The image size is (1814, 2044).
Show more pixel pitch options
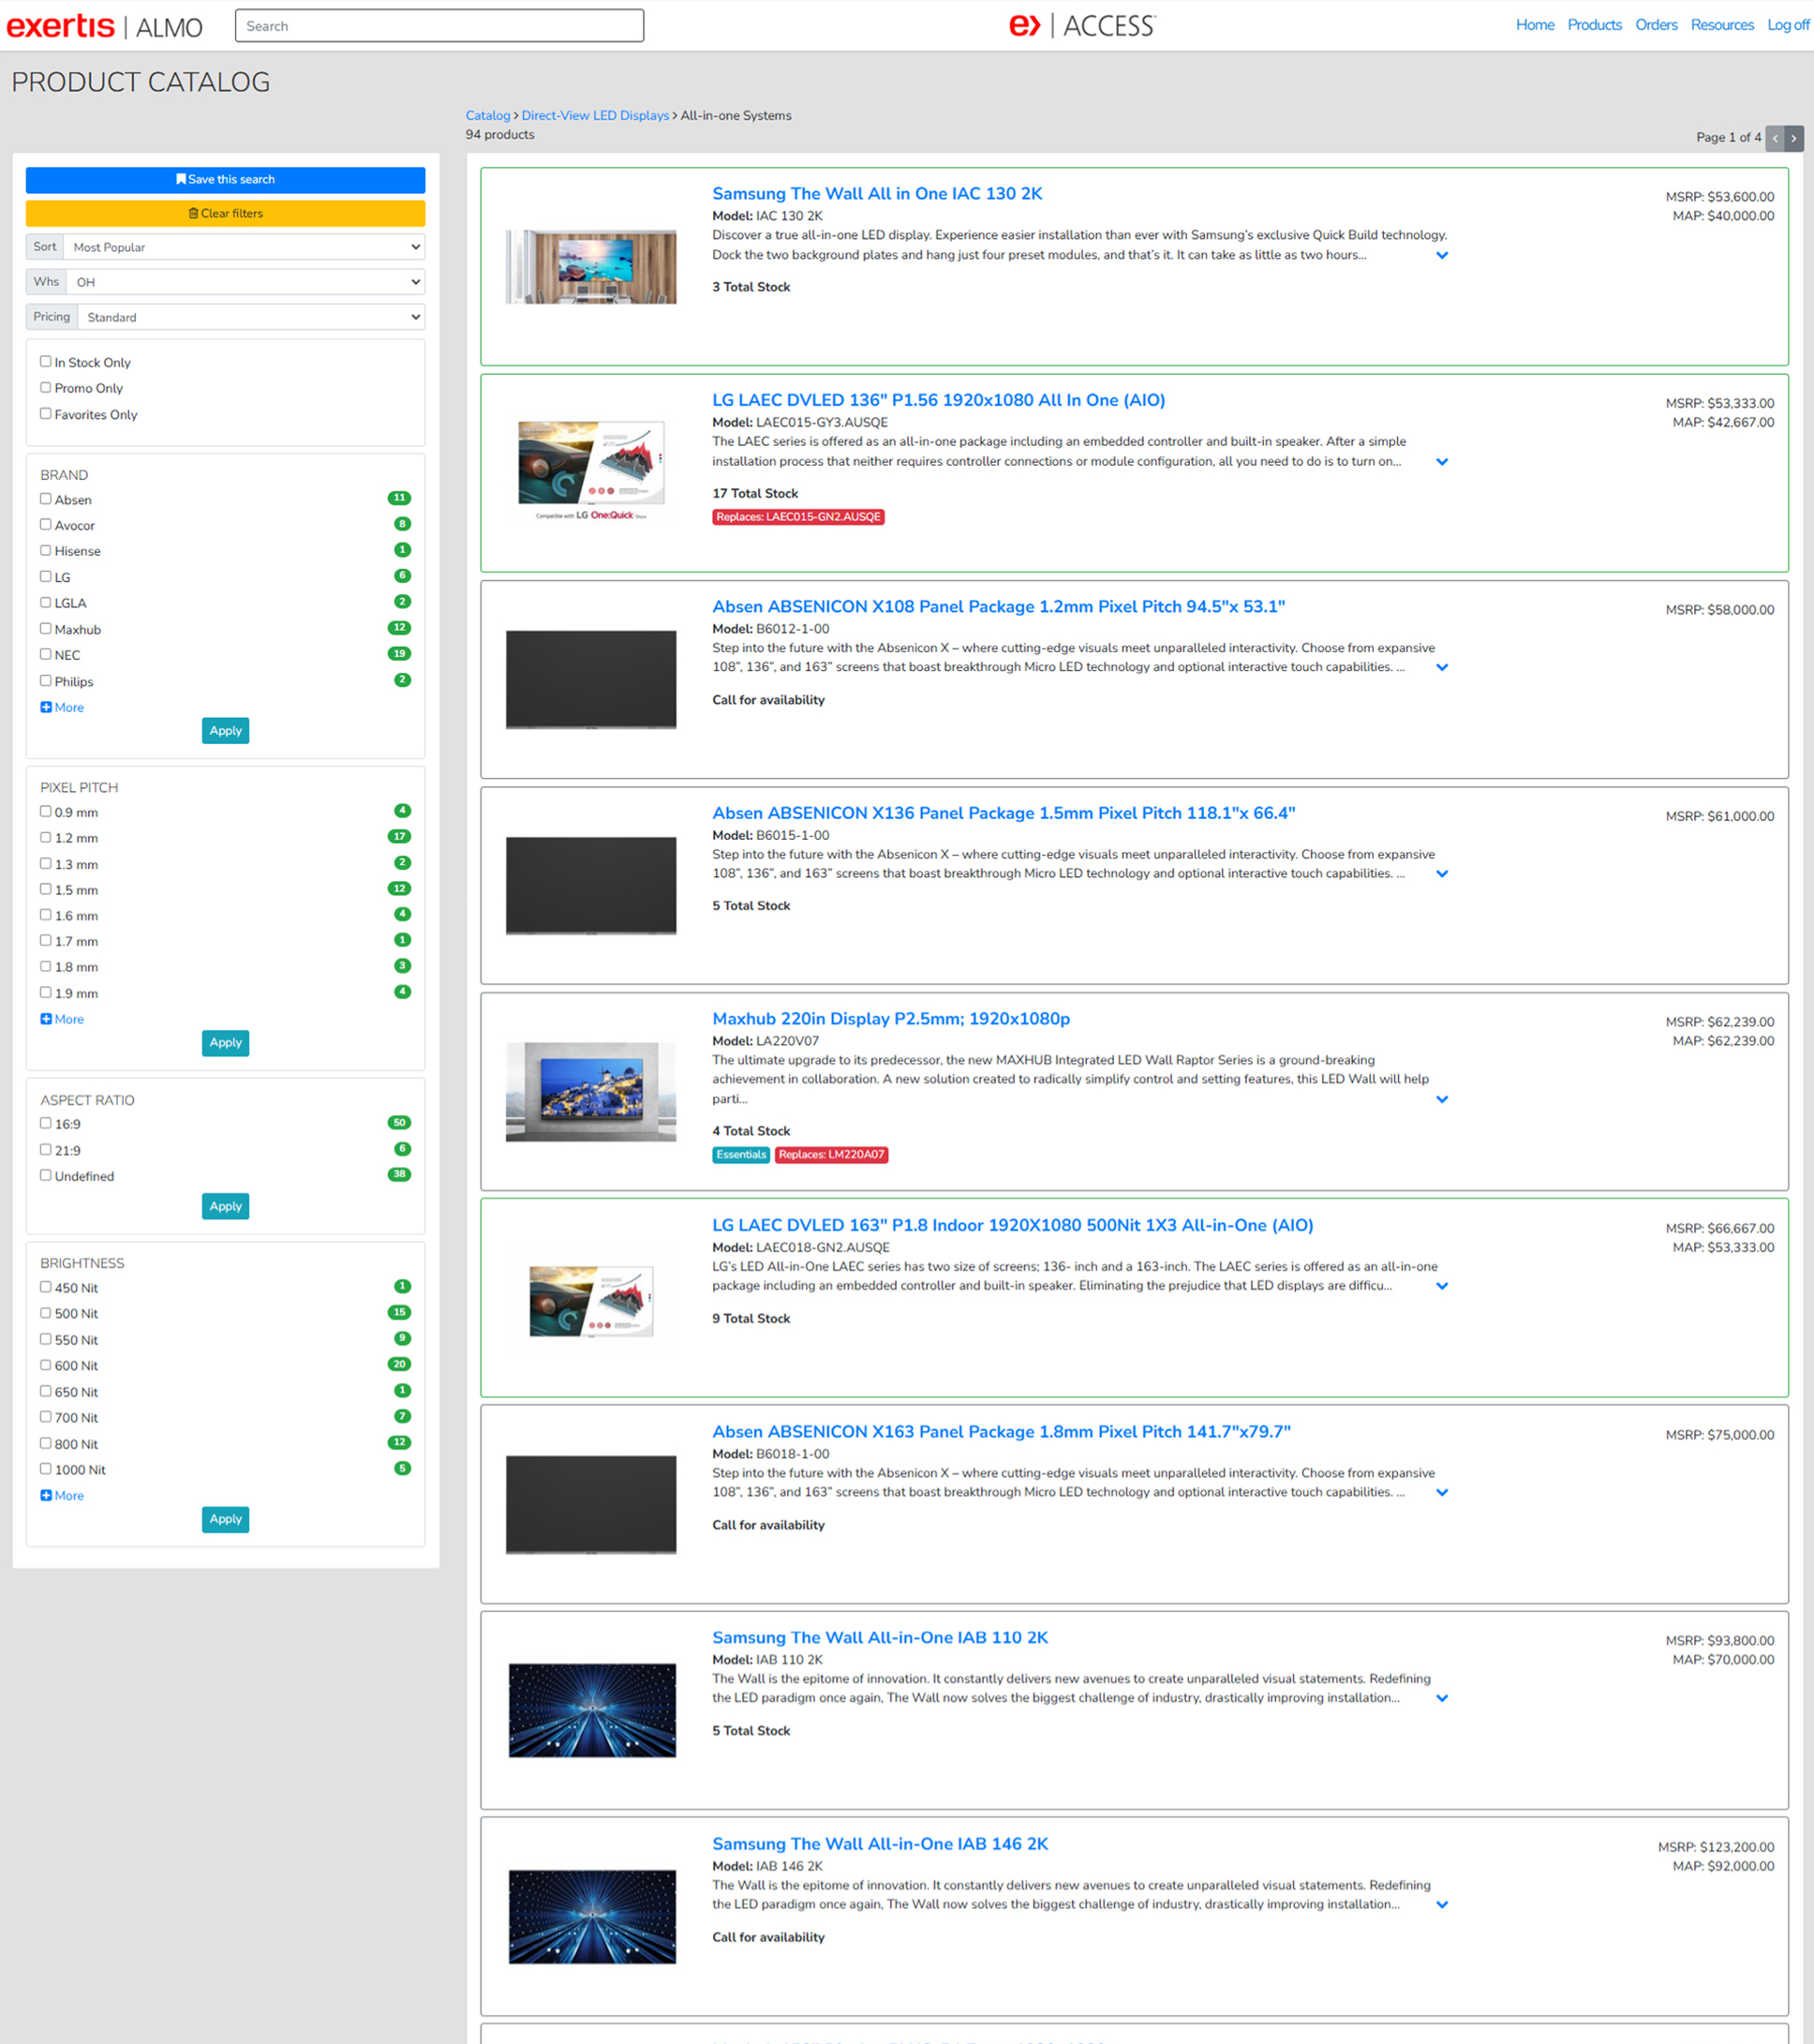[x=62, y=1019]
